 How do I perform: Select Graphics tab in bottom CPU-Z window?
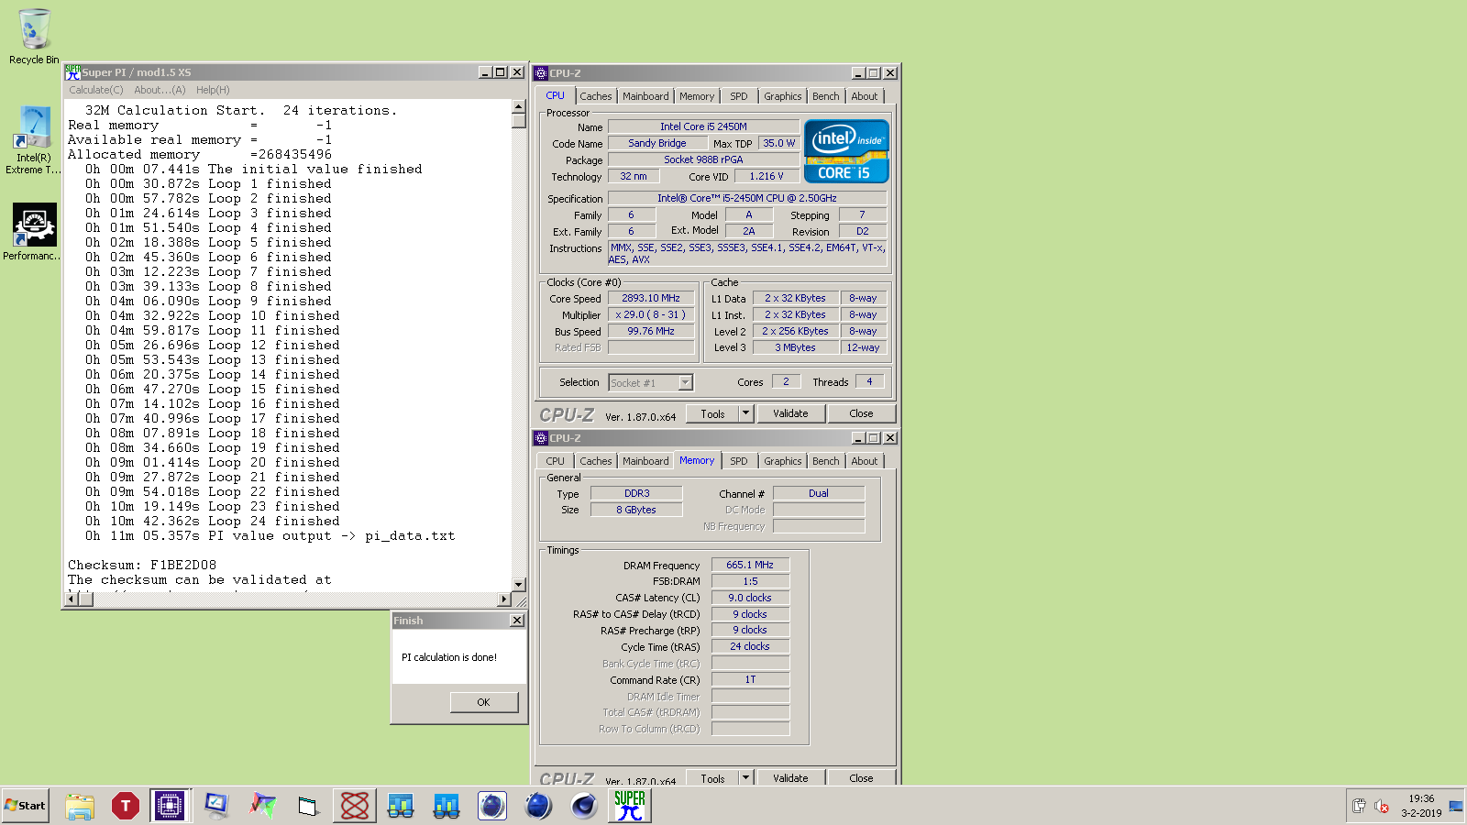[782, 461]
